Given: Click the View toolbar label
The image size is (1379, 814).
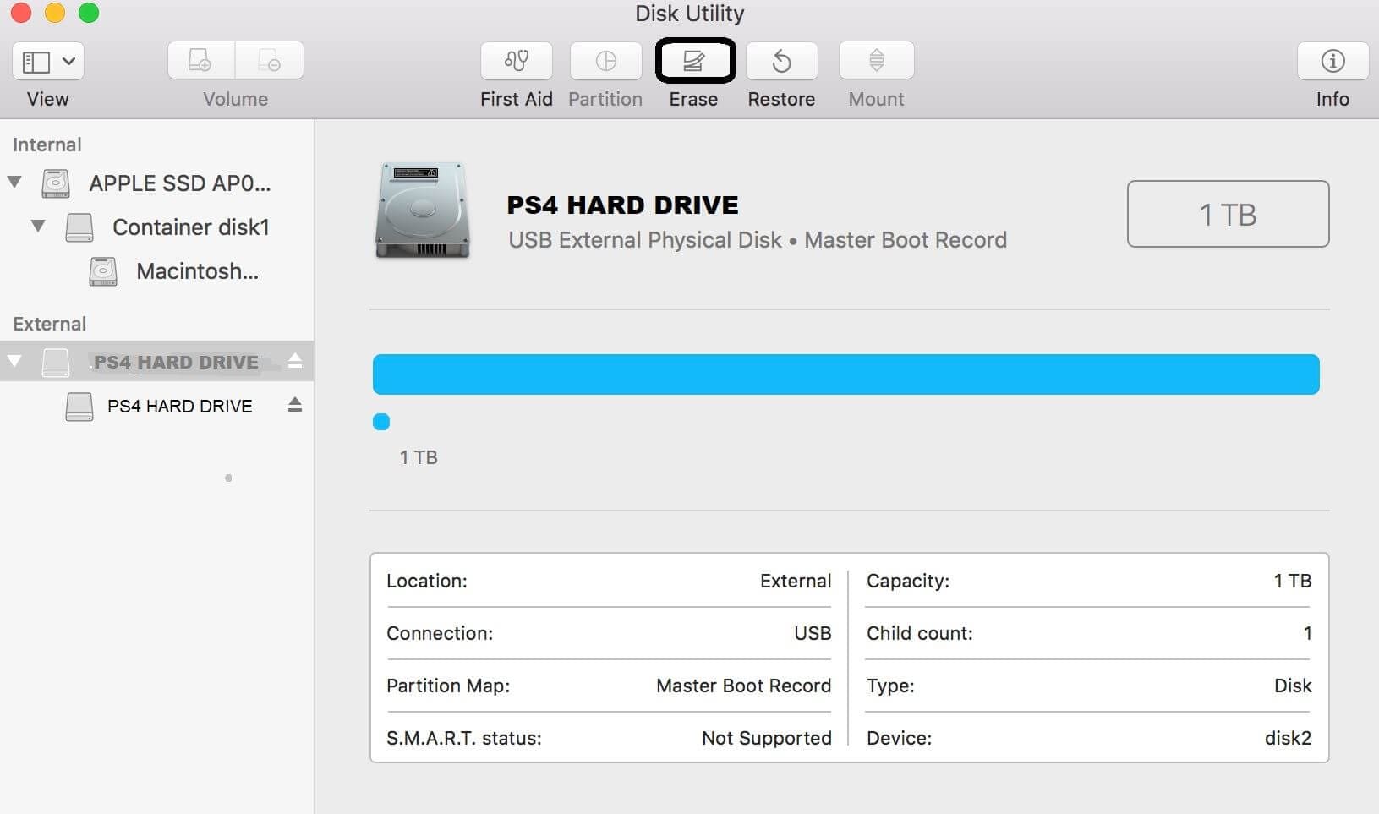Looking at the screenshot, I should [x=47, y=99].
